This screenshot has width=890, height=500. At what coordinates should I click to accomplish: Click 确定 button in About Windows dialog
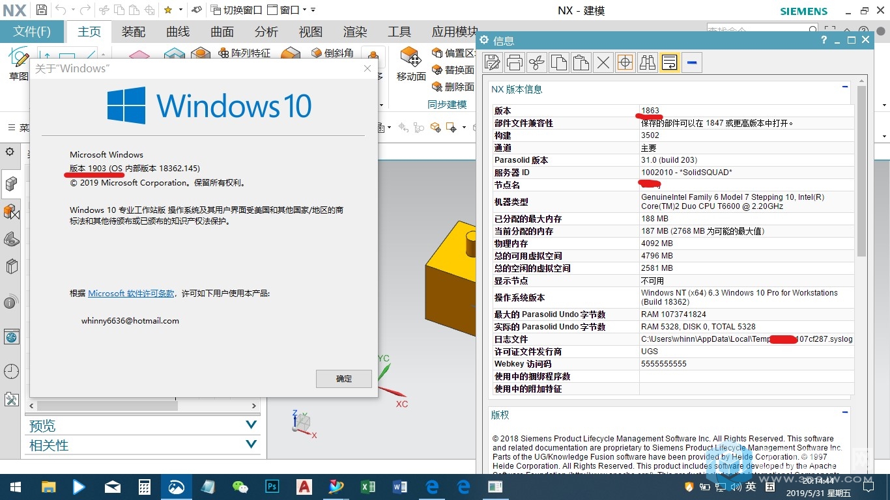[344, 379]
